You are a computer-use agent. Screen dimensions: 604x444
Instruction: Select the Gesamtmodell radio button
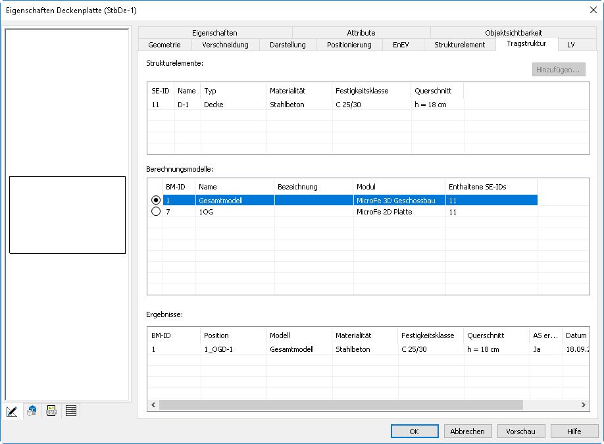pyautogui.click(x=156, y=200)
